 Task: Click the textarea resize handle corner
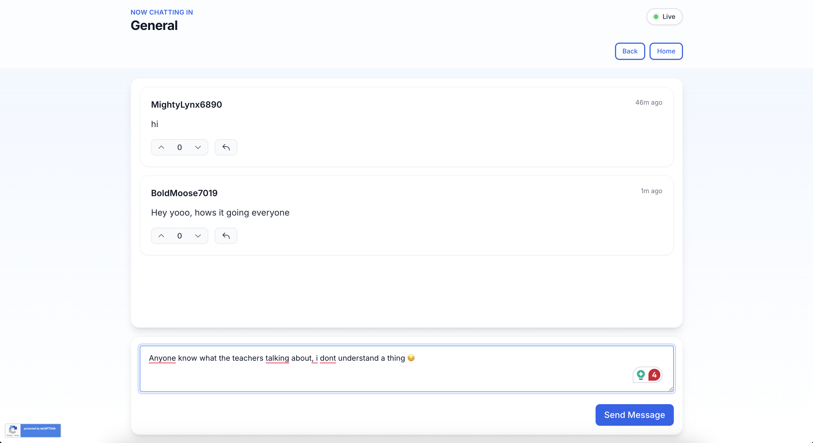click(671, 389)
